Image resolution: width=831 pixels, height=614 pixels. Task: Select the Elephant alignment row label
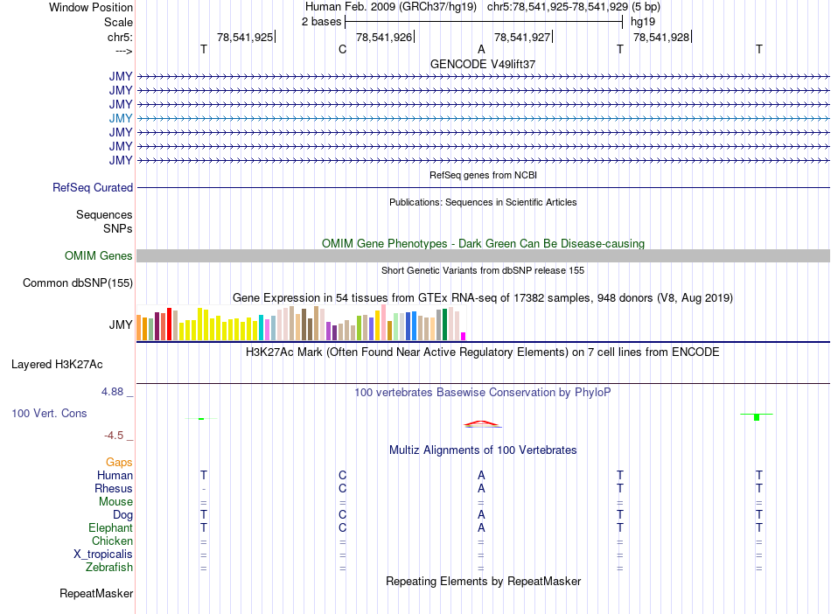coord(110,527)
